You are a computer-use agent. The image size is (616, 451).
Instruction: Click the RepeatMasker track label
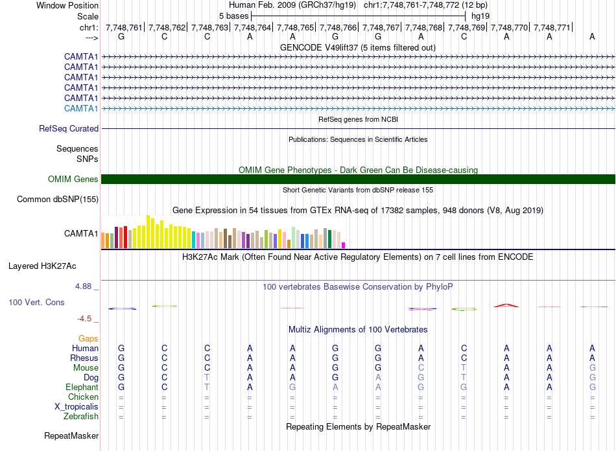71,435
